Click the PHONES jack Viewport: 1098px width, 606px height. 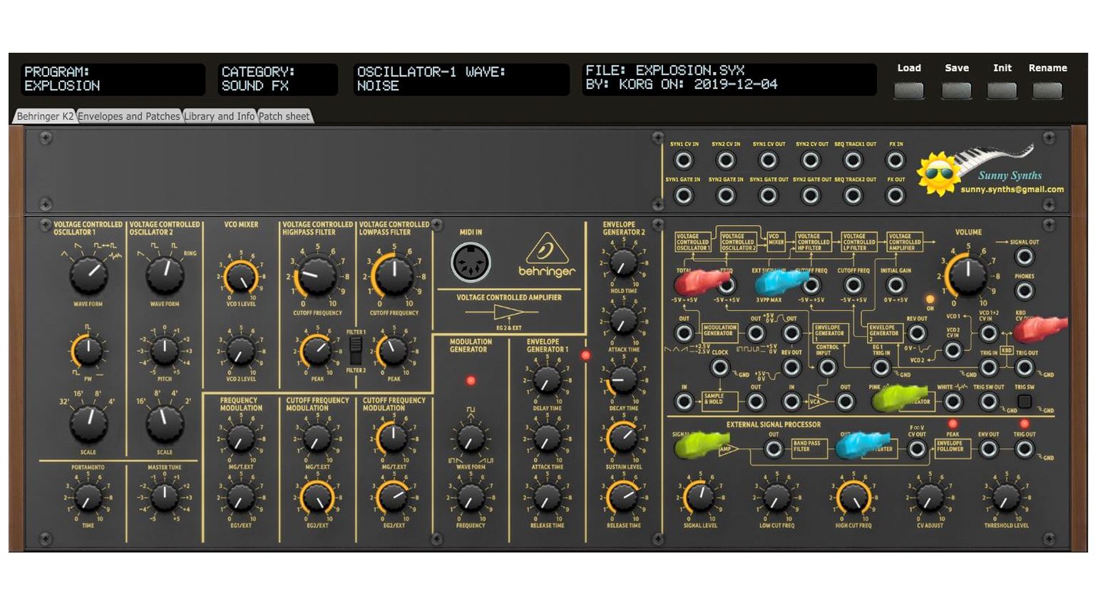1025,291
